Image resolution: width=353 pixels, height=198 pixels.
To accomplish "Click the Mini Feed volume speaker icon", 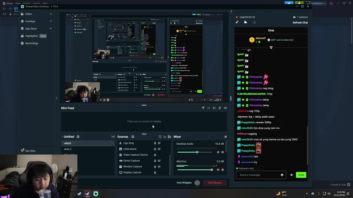I will pos(225,108).
